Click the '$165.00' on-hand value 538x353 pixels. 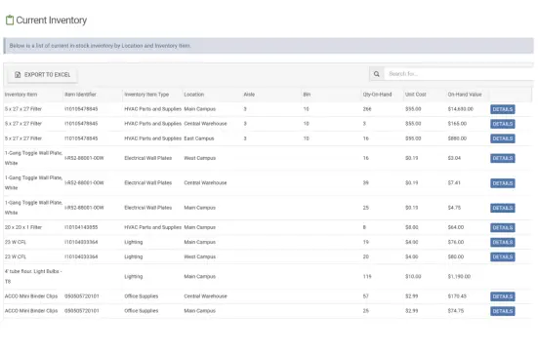[x=457, y=124]
